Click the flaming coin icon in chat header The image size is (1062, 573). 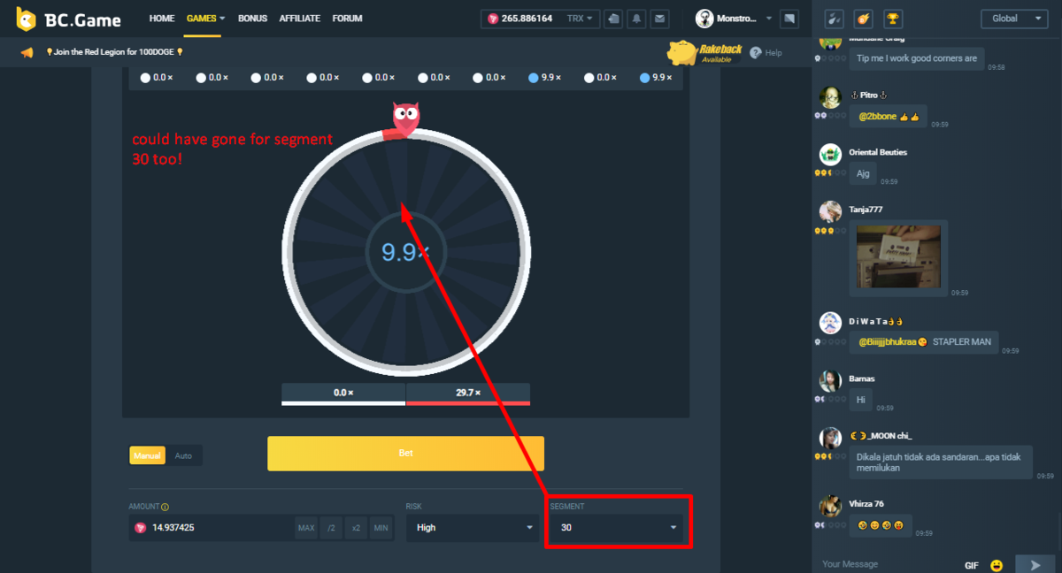tap(863, 19)
